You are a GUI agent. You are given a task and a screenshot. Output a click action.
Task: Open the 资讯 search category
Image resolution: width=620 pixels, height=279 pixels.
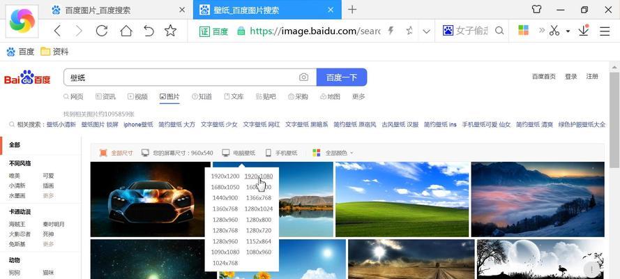pos(105,97)
